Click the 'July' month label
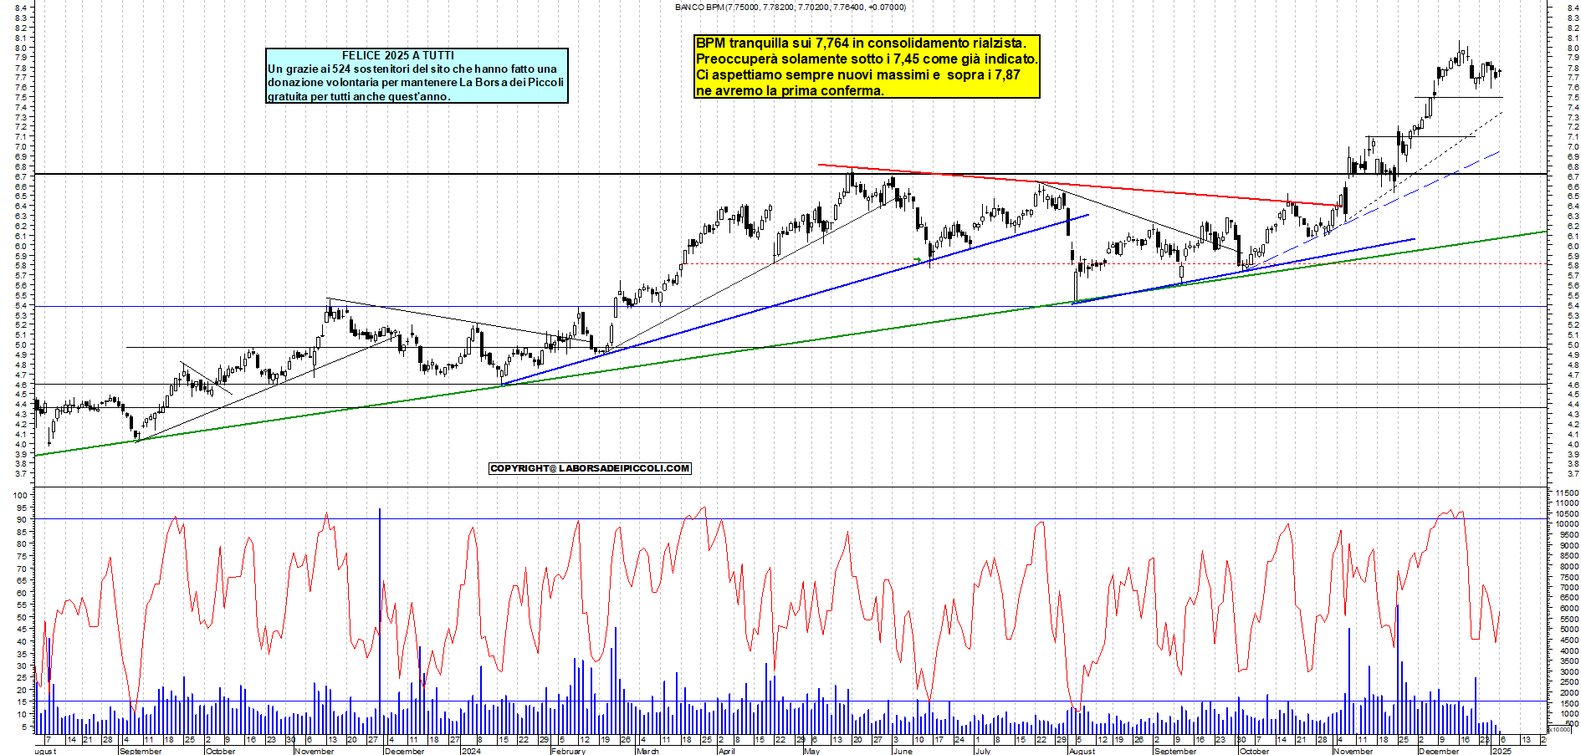 point(983,751)
